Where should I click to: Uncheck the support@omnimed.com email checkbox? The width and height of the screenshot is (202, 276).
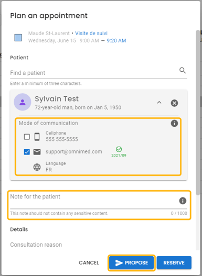(x=27, y=152)
